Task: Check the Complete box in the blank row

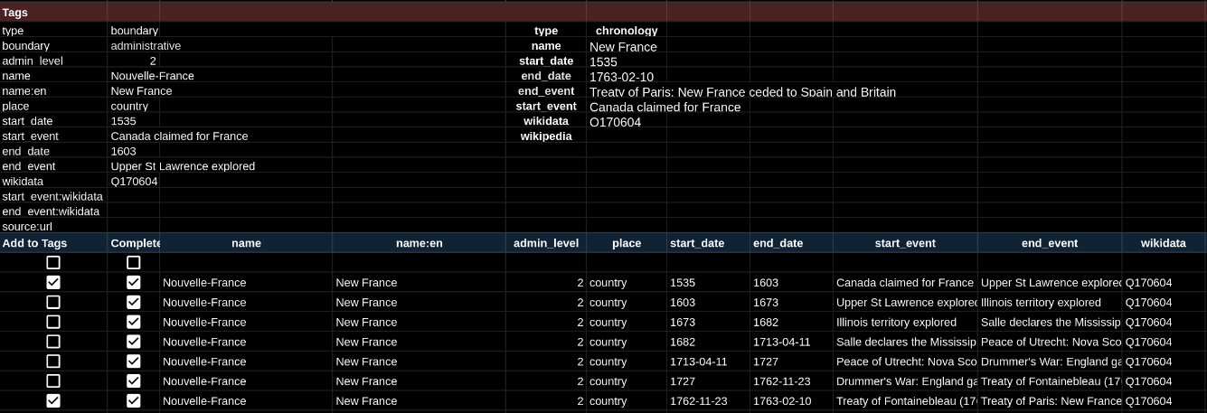Action: 134,263
